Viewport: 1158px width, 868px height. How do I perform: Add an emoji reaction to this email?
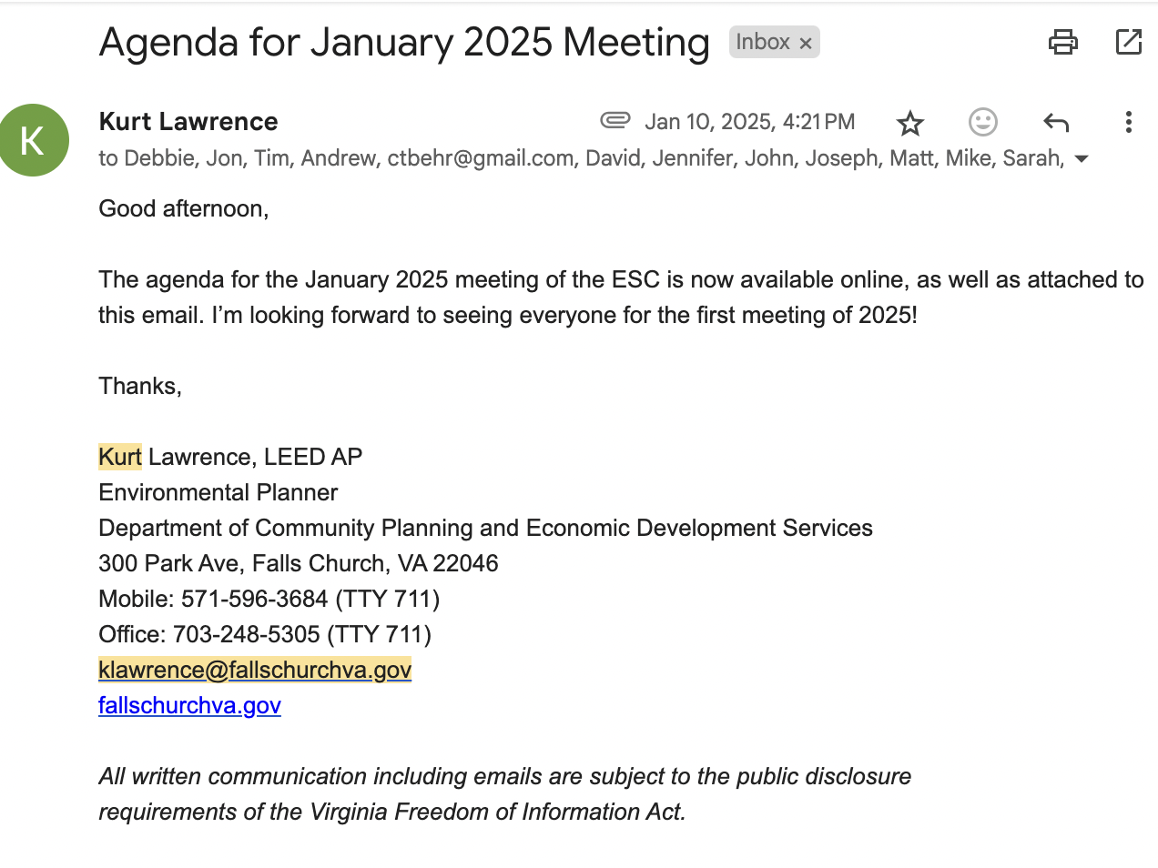coord(982,122)
